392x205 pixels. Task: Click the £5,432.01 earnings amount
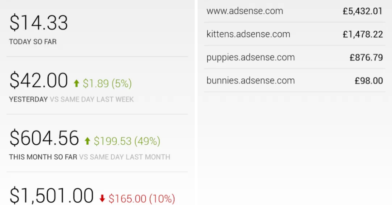coord(363,11)
